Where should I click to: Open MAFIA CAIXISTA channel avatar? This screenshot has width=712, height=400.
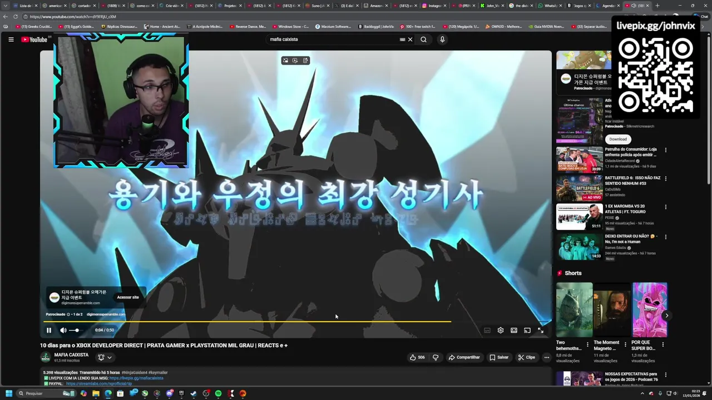46,357
